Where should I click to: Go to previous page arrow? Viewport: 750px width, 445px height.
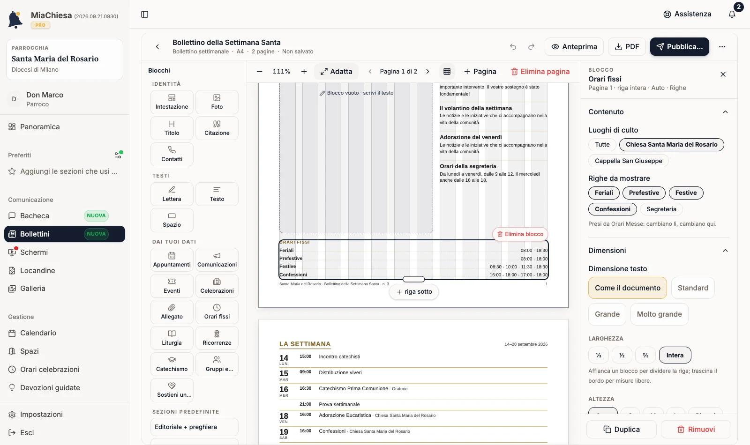[370, 72]
